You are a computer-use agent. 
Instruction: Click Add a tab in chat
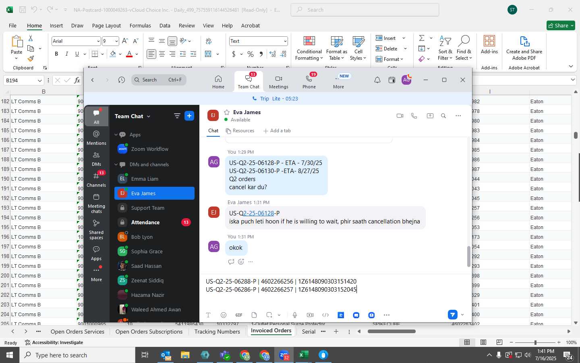tap(277, 131)
